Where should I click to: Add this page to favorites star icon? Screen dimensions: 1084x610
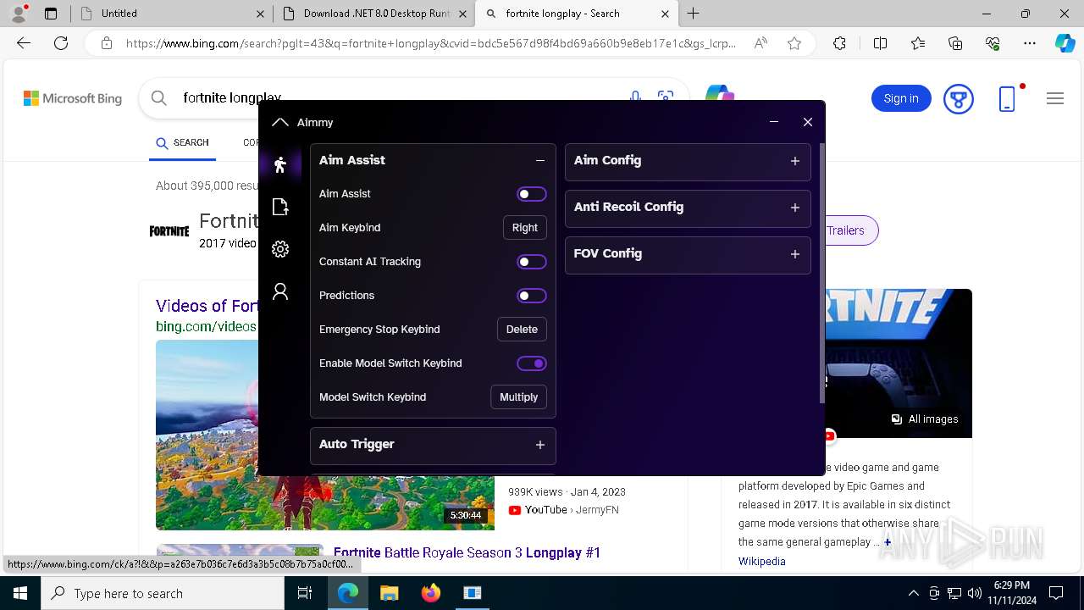pos(794,43)
